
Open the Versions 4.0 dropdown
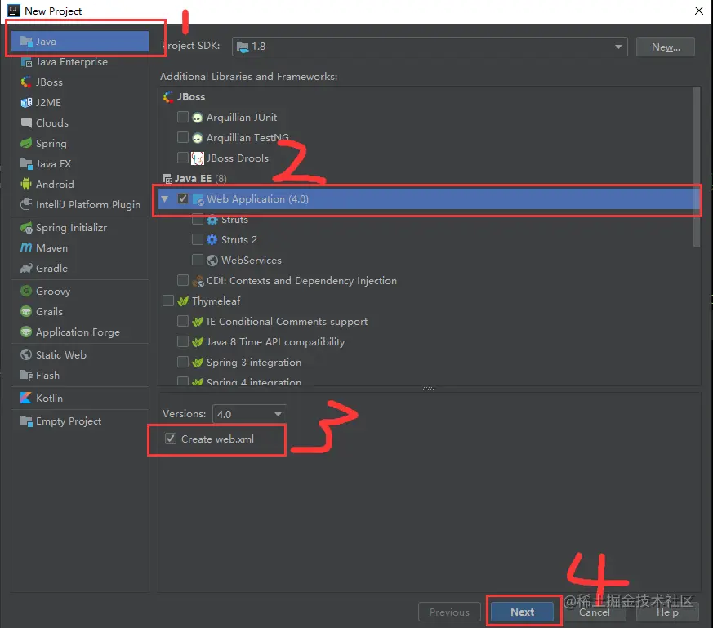[250, 414]
